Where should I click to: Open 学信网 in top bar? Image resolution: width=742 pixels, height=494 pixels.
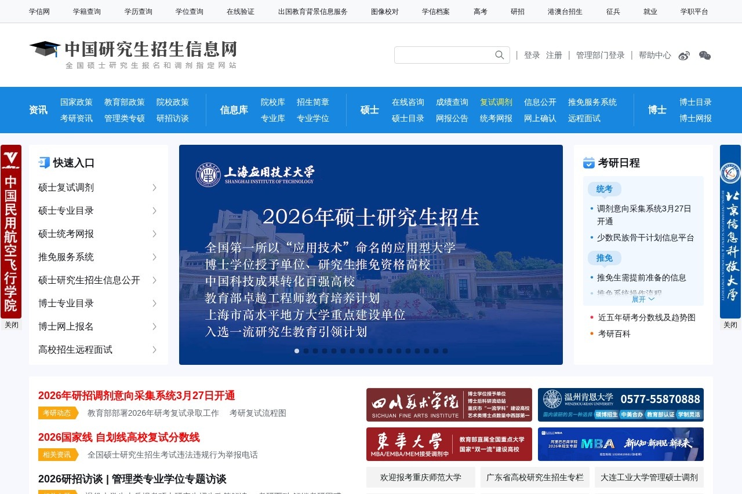coord(39,12)
